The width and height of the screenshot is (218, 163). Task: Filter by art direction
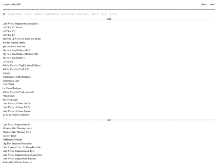pos(83,14)
